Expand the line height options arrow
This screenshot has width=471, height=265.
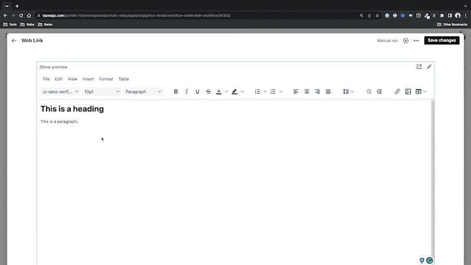352,92
